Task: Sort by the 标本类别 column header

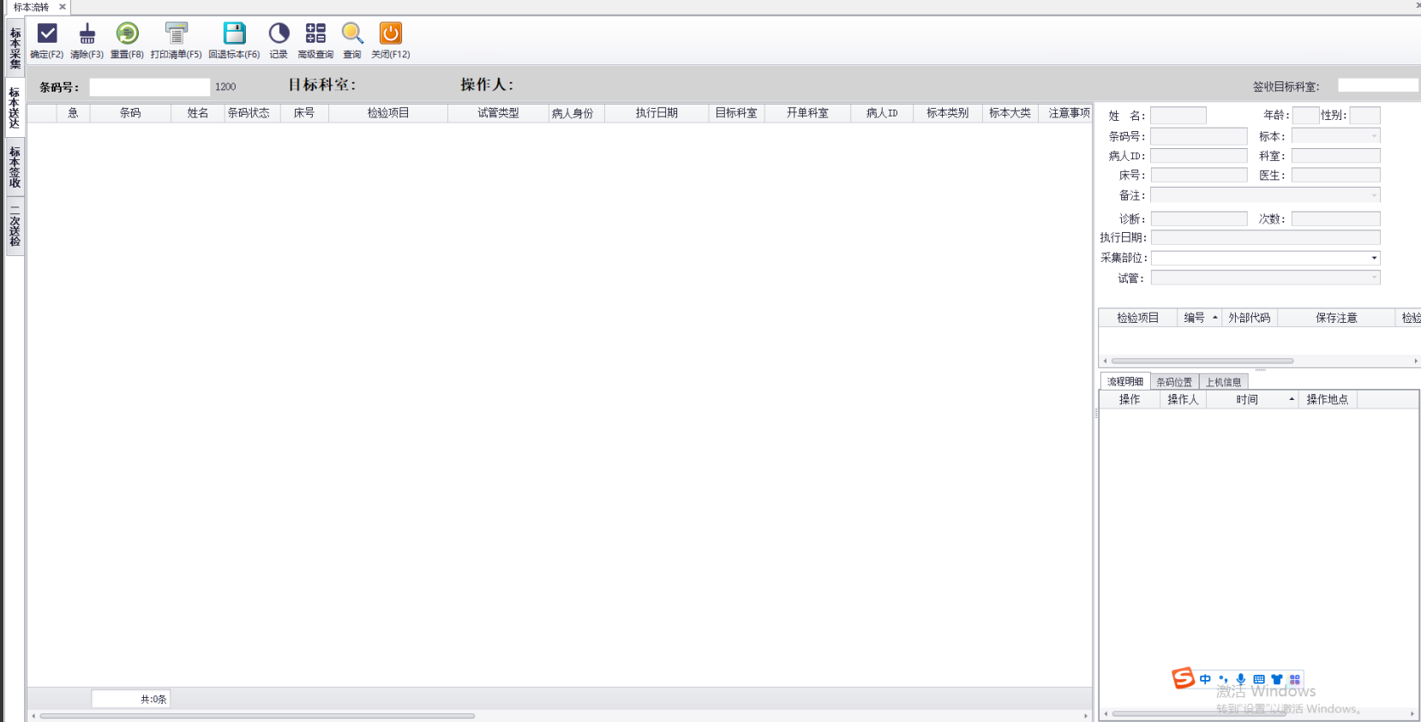Action: (947, 113)
